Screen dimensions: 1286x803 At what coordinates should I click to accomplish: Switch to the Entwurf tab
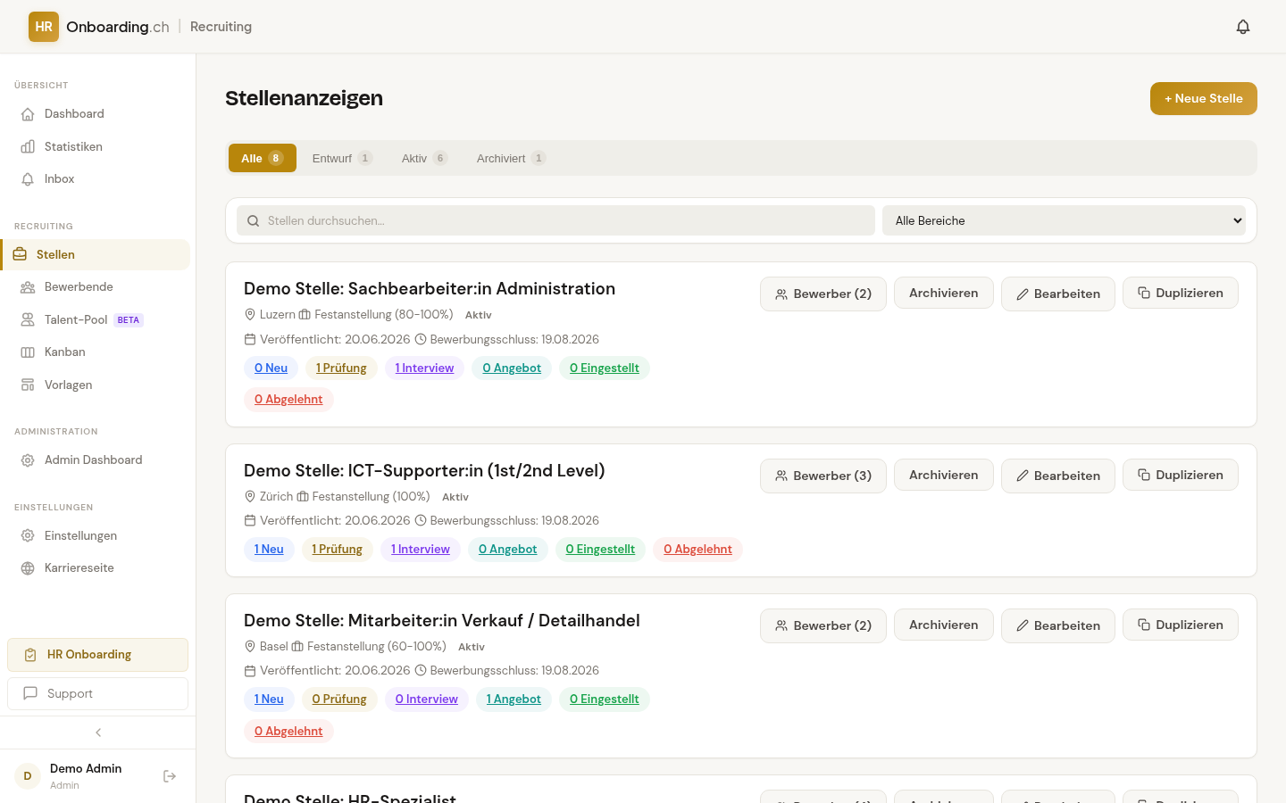click(x=342, y=158)
